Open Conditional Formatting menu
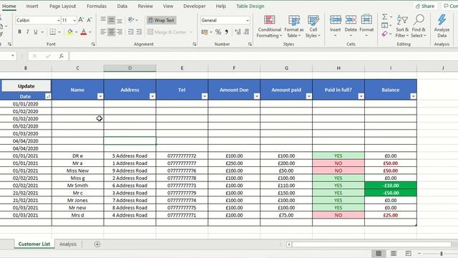This screenshot has height=258, width=458. (x=269, y=27)
